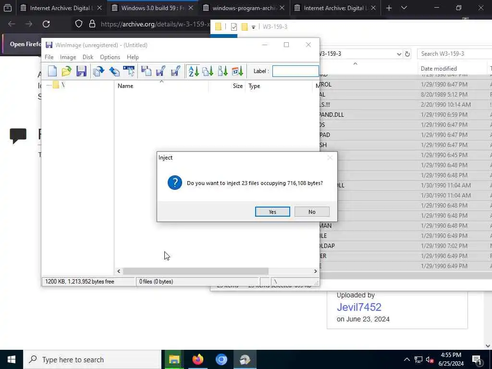Click the WinImage icon on taskbar
The height and width of the screenshot is (369, 492).
pos(245,359)
